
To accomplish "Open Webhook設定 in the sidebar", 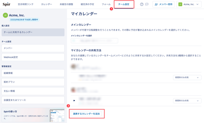I will pyautogui.click(x=33, y=57).
